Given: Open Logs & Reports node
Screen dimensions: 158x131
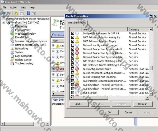Looking at the screenshot, I should point(24,56).
